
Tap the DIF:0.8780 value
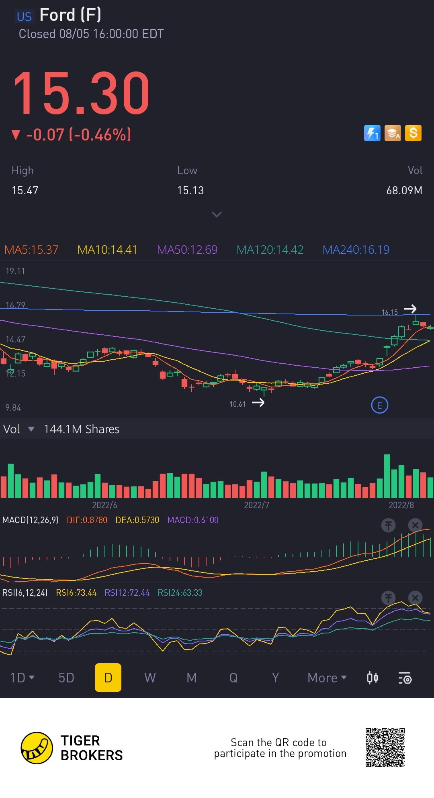point(87,520)
